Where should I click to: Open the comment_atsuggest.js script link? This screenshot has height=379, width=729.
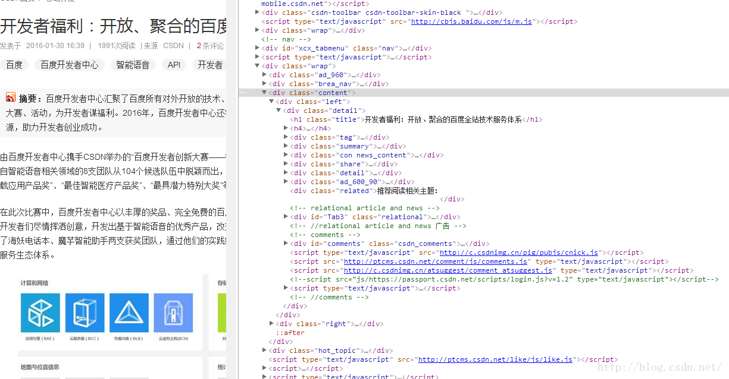tap(448, 270)
